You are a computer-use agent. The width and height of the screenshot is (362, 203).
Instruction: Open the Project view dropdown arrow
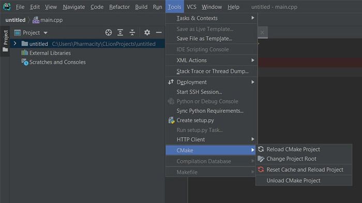pyautogui.click(x=46, y=33)
